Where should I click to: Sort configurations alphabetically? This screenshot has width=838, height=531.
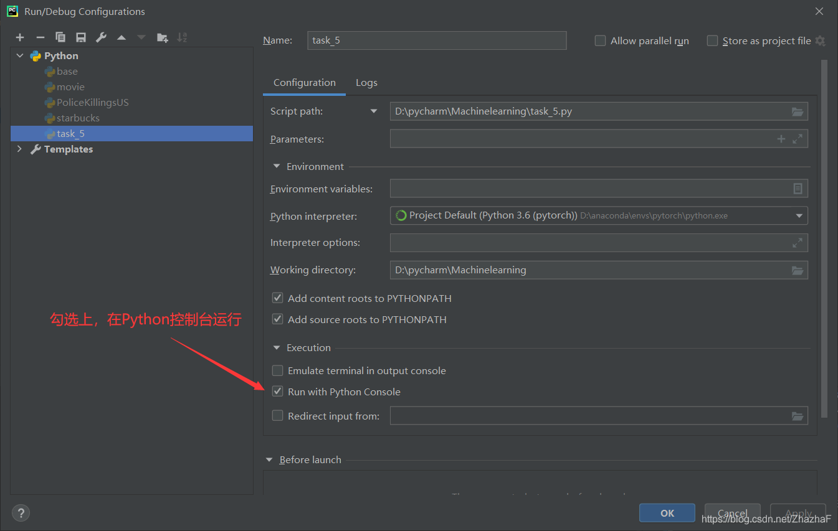[182, 38]
